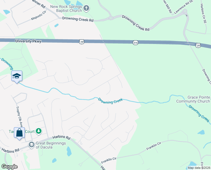
Task: Click the Trophy Clb Ave street label
Action: pos(19,117)
